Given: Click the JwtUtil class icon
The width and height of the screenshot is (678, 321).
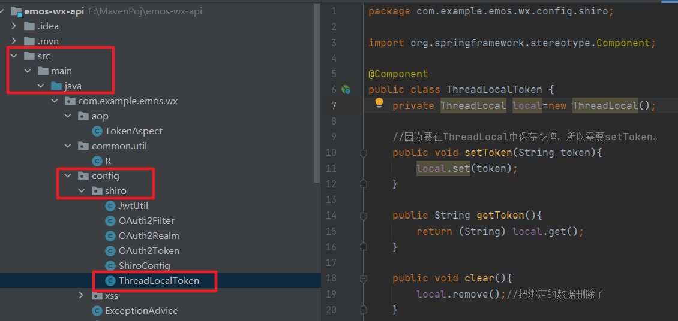Looking at the screenshot, I should pyautogui.click(x=110, y=206).
